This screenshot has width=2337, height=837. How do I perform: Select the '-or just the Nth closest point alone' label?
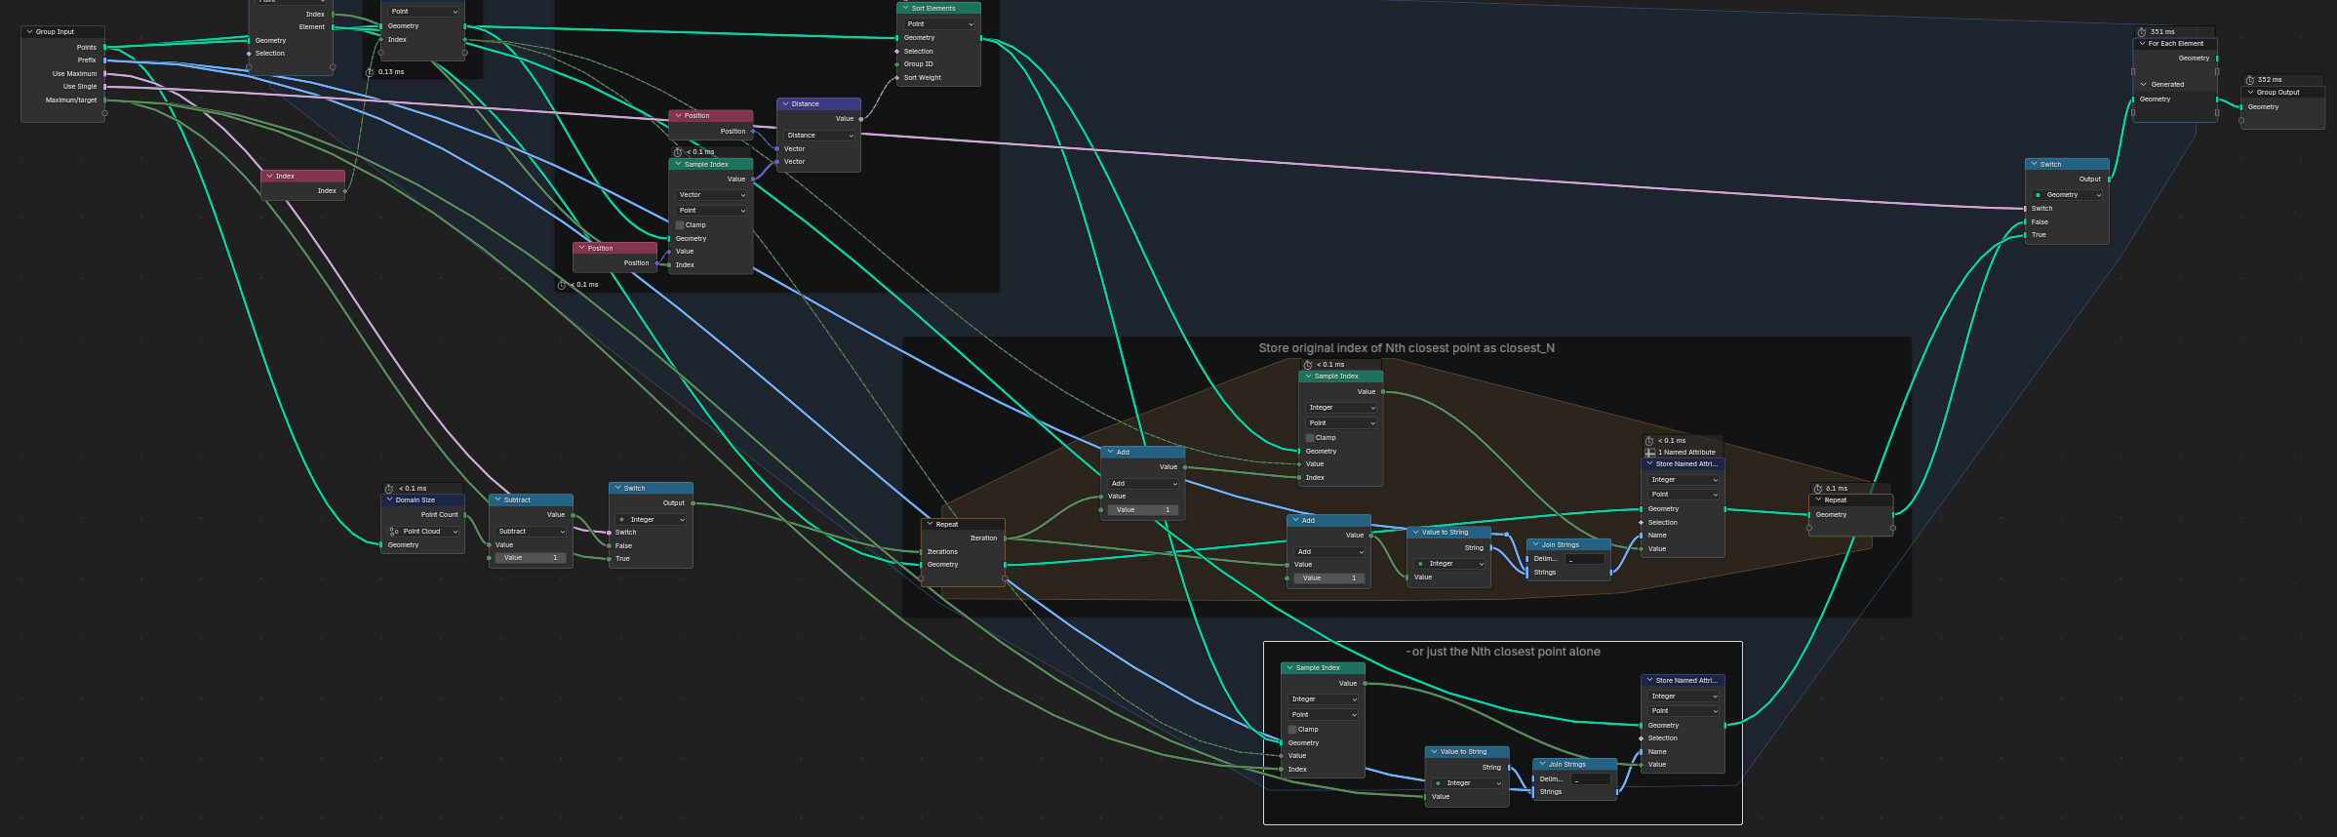point(1503,652)
